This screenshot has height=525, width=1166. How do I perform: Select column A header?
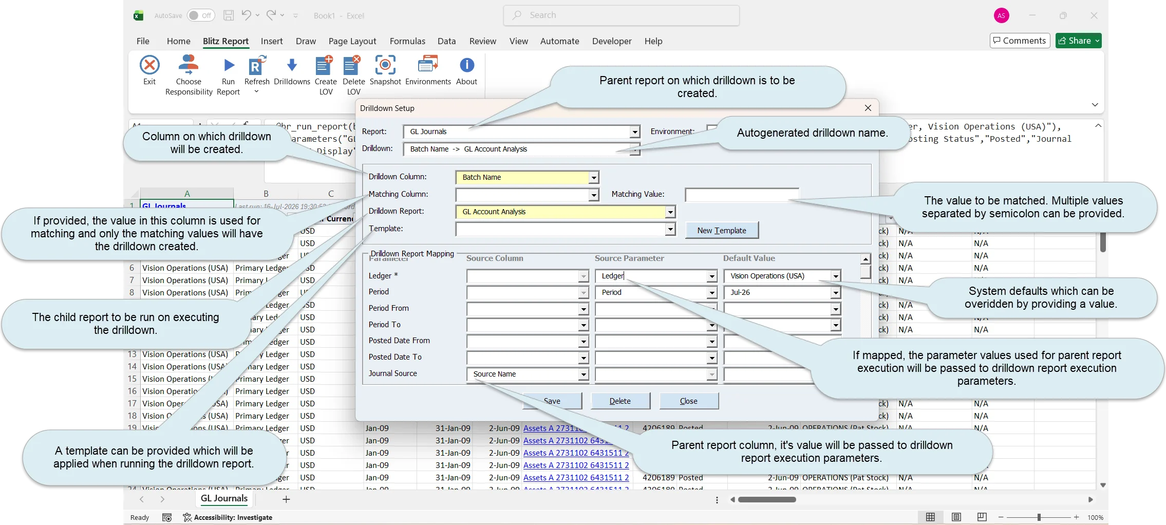click(187, 194)
